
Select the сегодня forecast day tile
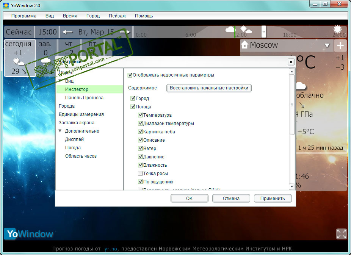pos(20,58)
